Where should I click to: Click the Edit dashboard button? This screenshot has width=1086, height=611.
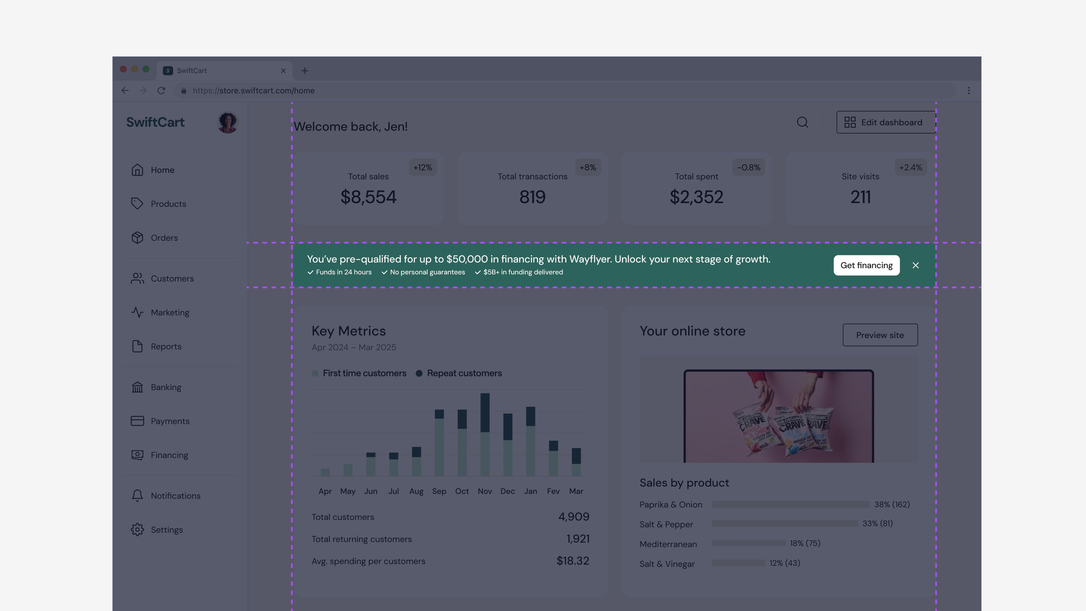click(886, 122)
